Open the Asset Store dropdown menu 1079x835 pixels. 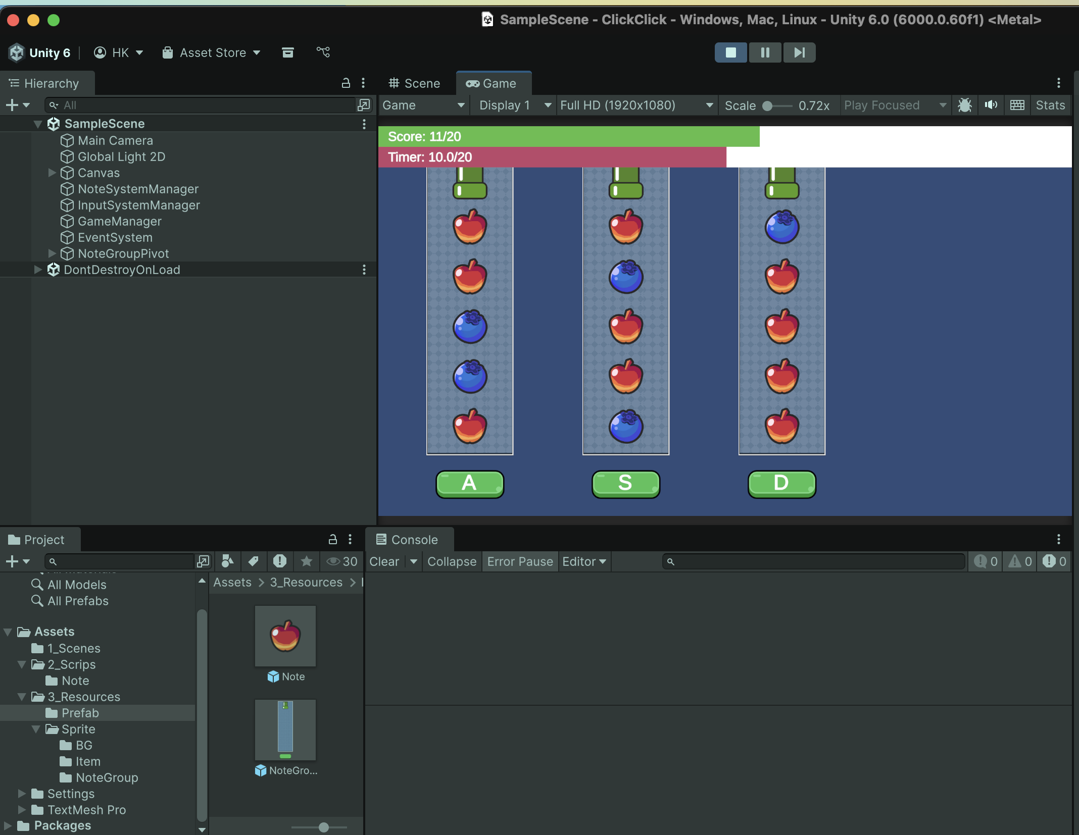coord(212,53)
